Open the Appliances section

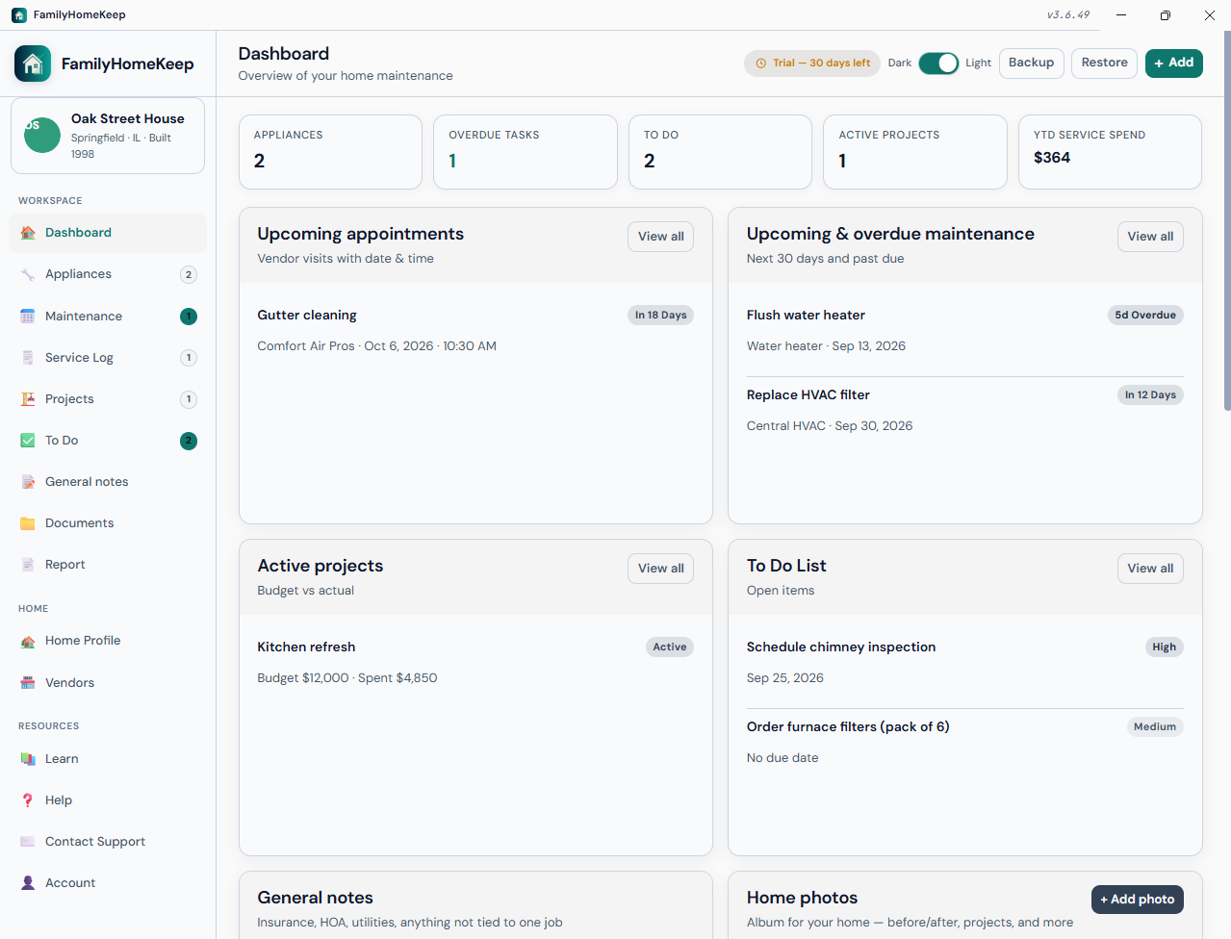pos(108,274)
